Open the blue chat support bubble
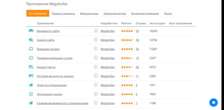The height and width of the screenshot is (110, 224). click(214, 102)
